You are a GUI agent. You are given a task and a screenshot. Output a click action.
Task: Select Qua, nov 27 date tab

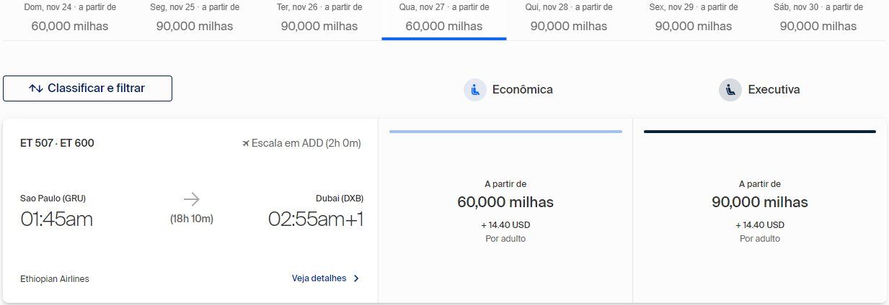[x=444, y=18]
